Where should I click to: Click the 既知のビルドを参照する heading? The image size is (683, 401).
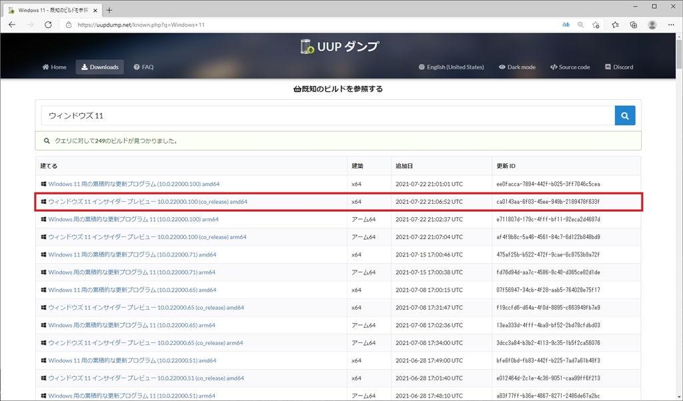click(x=338, y=89)
